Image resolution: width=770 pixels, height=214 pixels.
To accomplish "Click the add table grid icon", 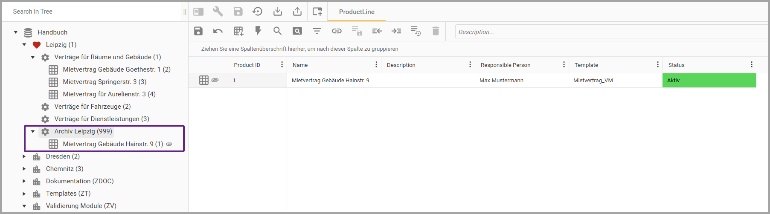I will [238, 31].
